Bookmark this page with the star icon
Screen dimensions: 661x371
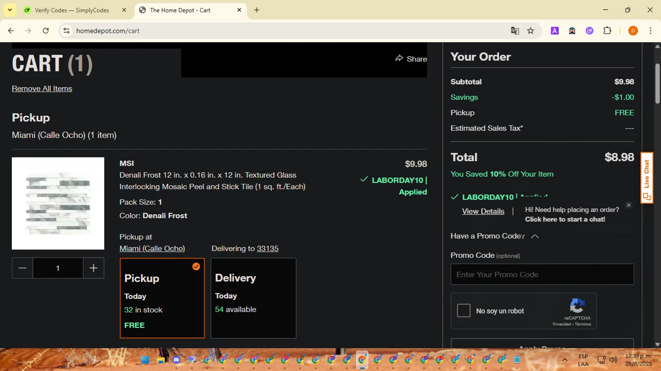531,31
